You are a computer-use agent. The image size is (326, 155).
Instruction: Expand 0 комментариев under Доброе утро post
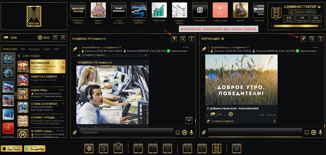pyautogui.click(x=242, y=121)
